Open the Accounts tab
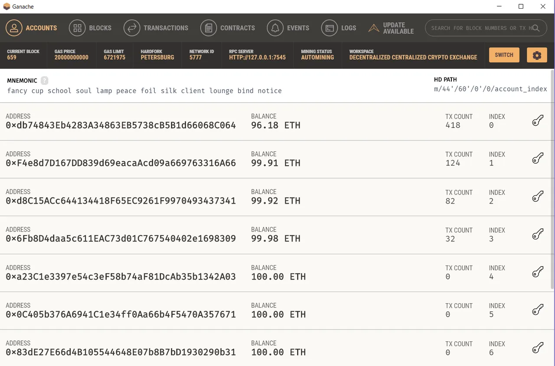 (32, 28)
